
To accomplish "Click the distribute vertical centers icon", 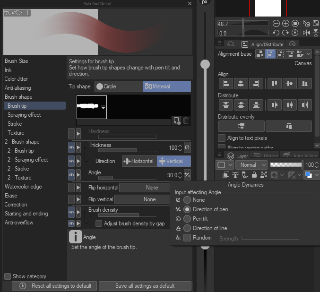I will click(241, 105).
